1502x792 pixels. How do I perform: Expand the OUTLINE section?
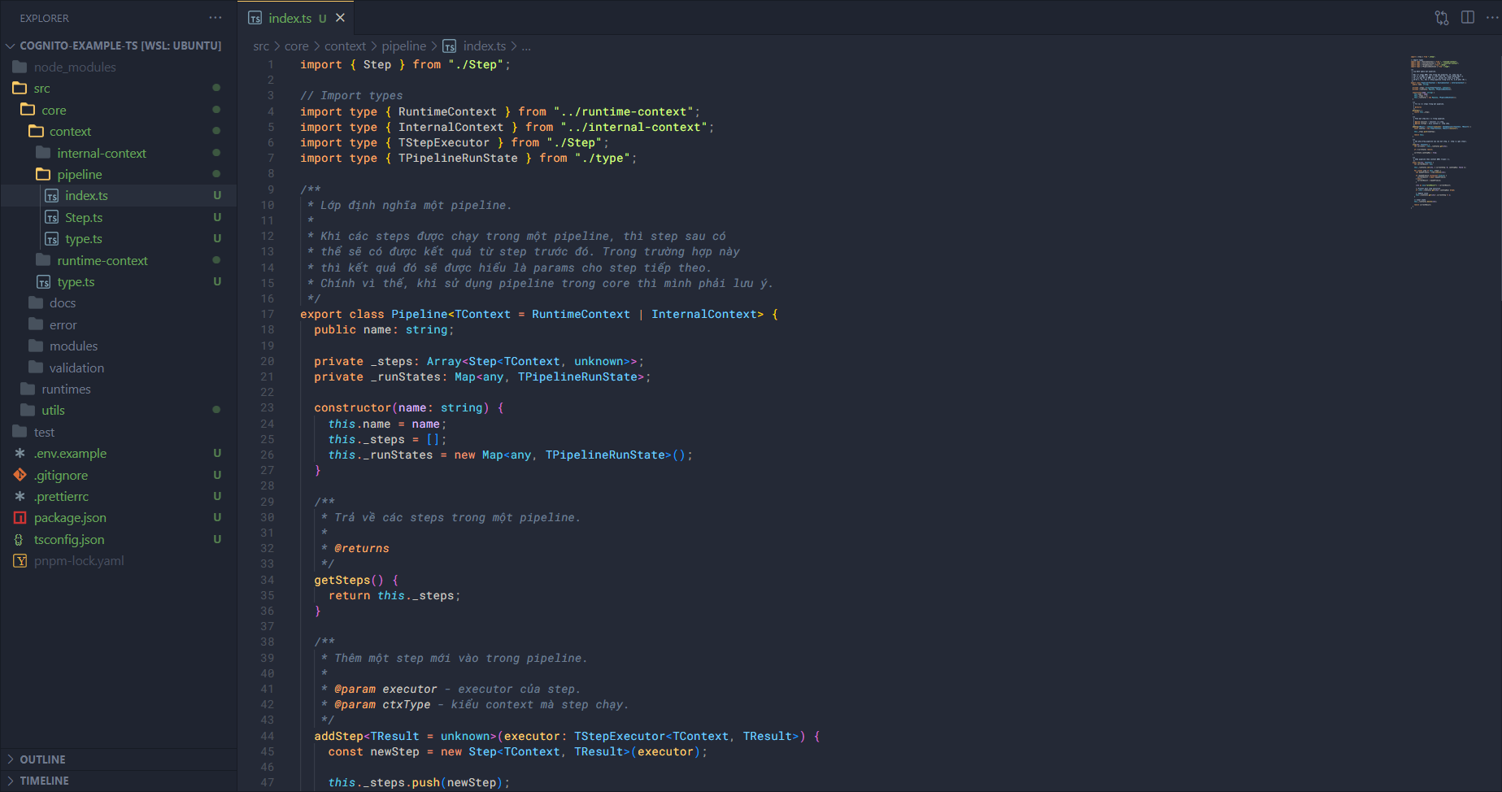(x=42, y=759)
